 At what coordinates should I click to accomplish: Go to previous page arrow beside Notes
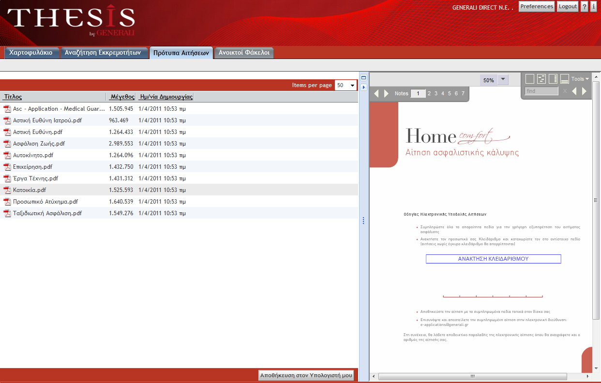coord(377,93)
